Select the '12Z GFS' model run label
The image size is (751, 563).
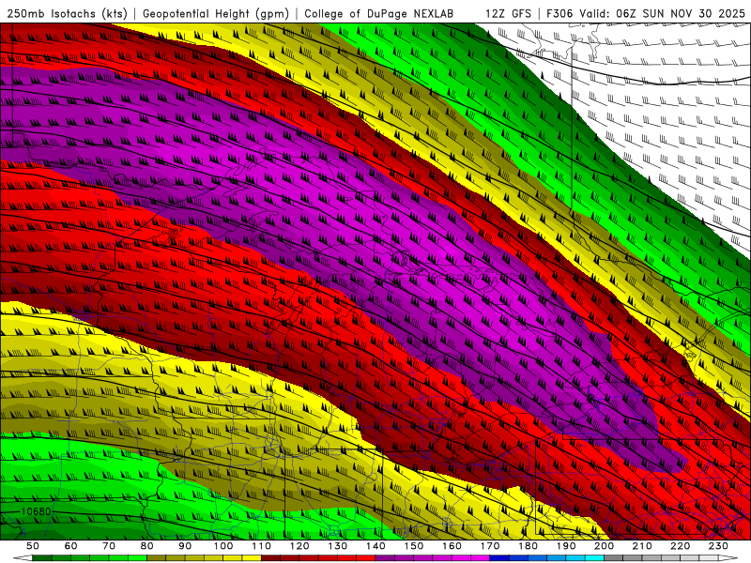click(508, 14)
